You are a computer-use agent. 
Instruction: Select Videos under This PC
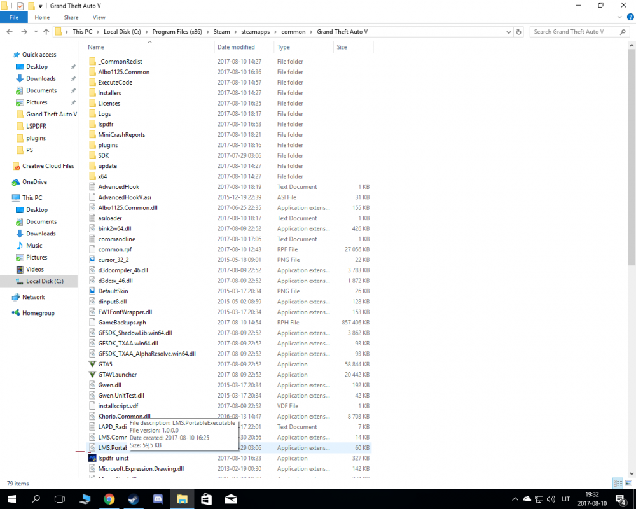34,270
